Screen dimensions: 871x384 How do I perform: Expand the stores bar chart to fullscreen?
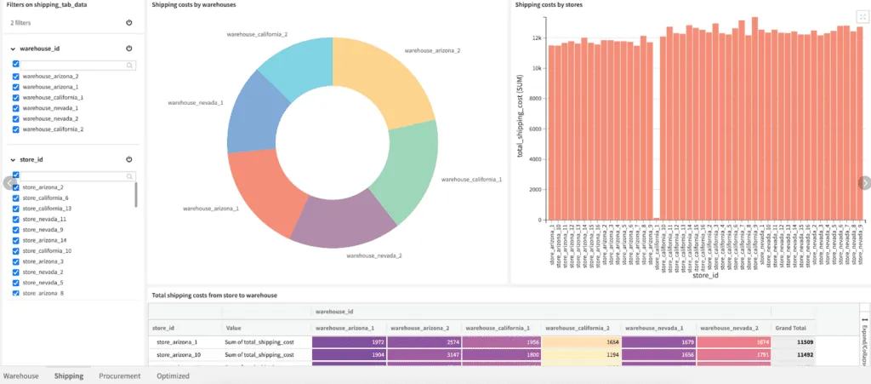tap(859, 16)
